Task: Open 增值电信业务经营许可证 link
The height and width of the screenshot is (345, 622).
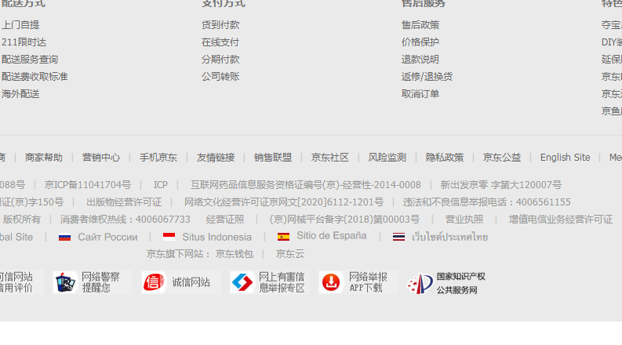Action: pyautogui.click(x=561, y=220)
